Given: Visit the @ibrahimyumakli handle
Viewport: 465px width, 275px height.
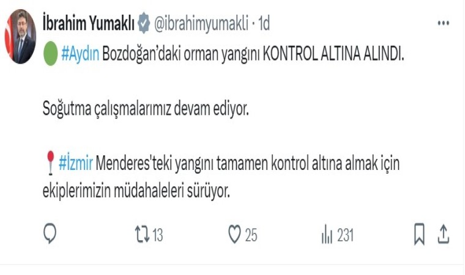Looking at the screenshot, I should (201, 23).
